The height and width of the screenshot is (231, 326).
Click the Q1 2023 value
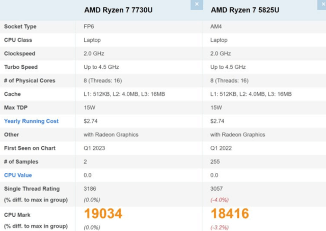[94, 148]
